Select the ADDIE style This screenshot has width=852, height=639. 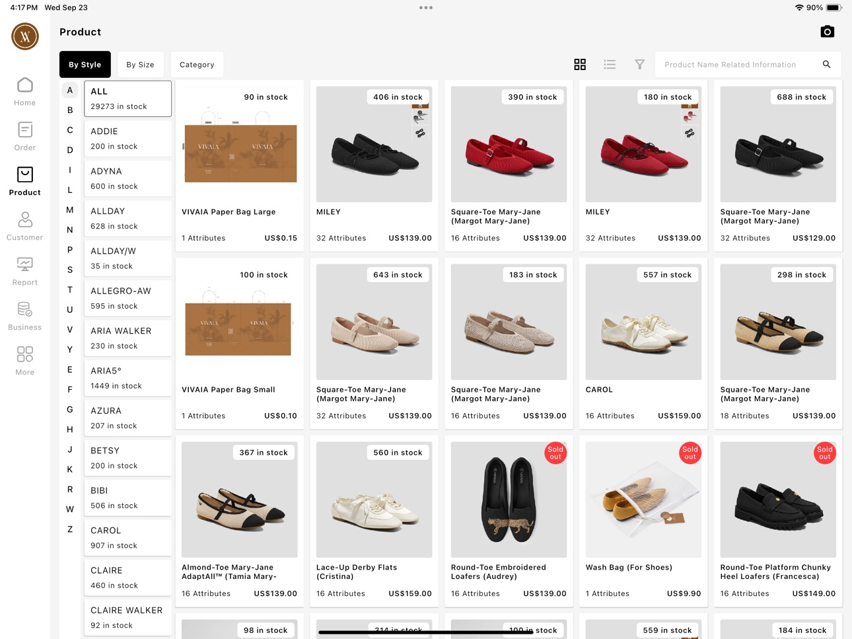click(128, 139)
